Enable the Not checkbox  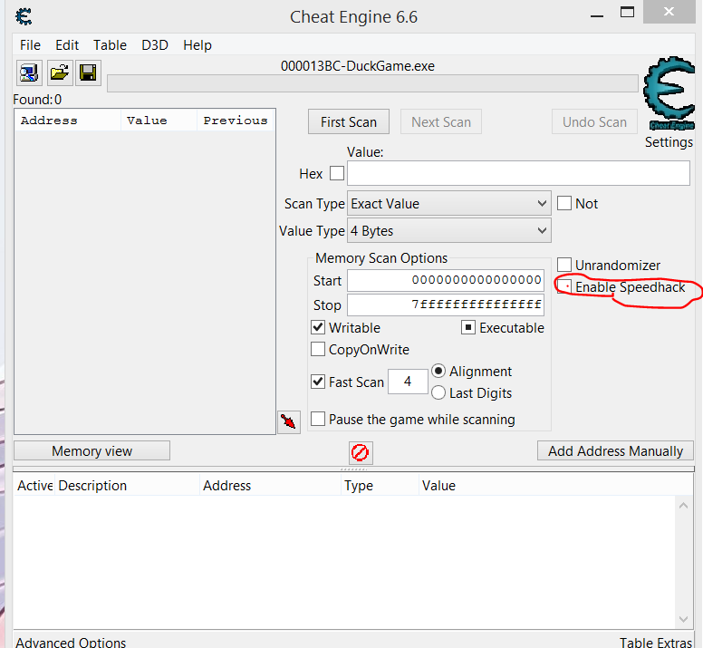(x=564, y=203)
